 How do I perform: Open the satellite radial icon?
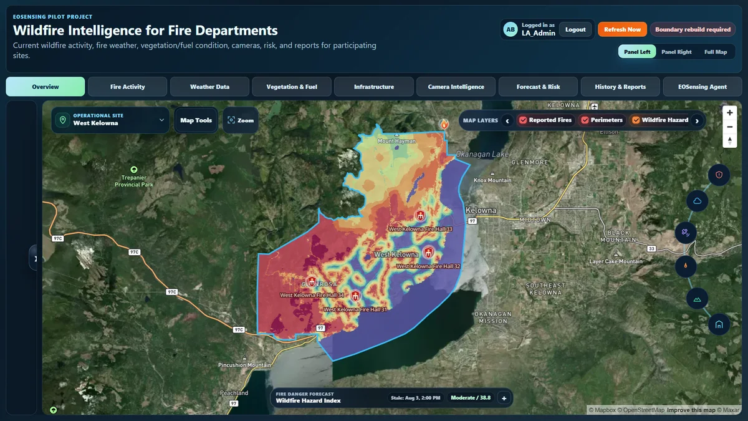(x=686, y=234)
